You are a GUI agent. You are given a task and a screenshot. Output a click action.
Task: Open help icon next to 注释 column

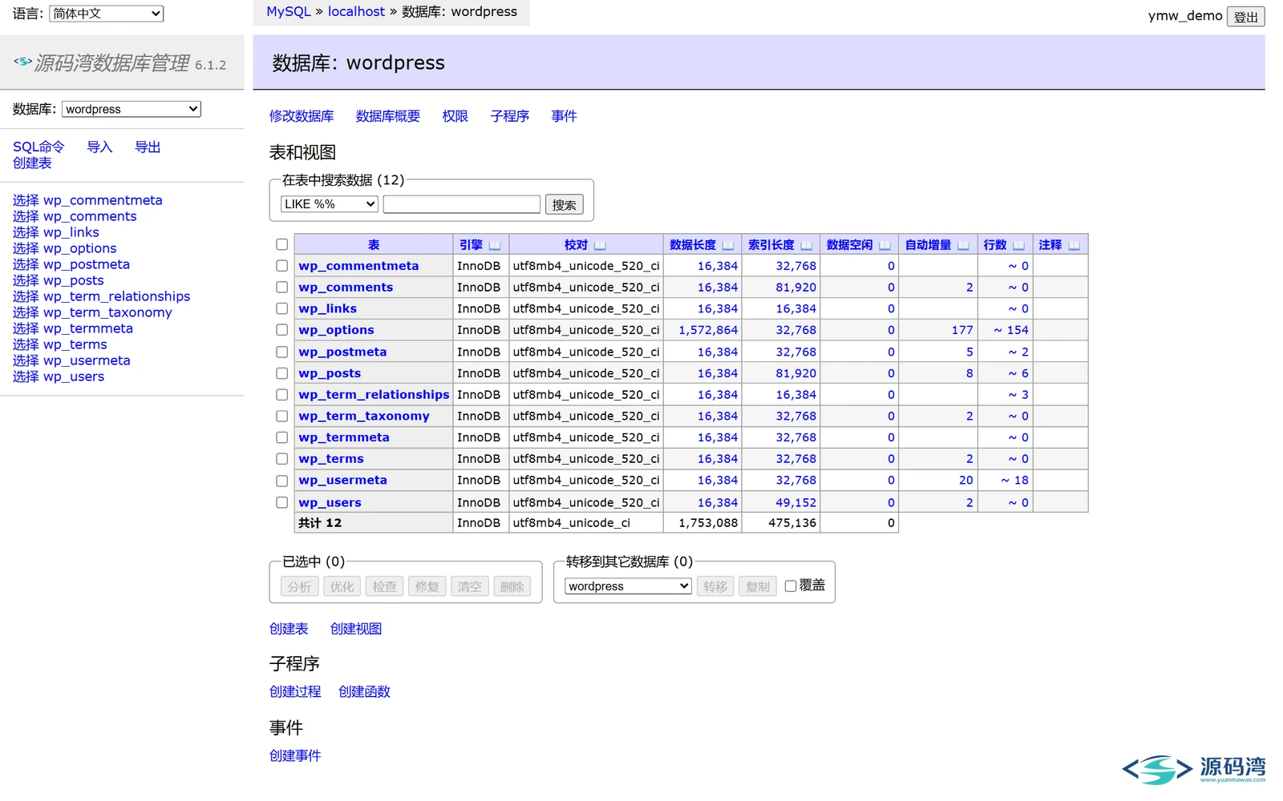1074,245
